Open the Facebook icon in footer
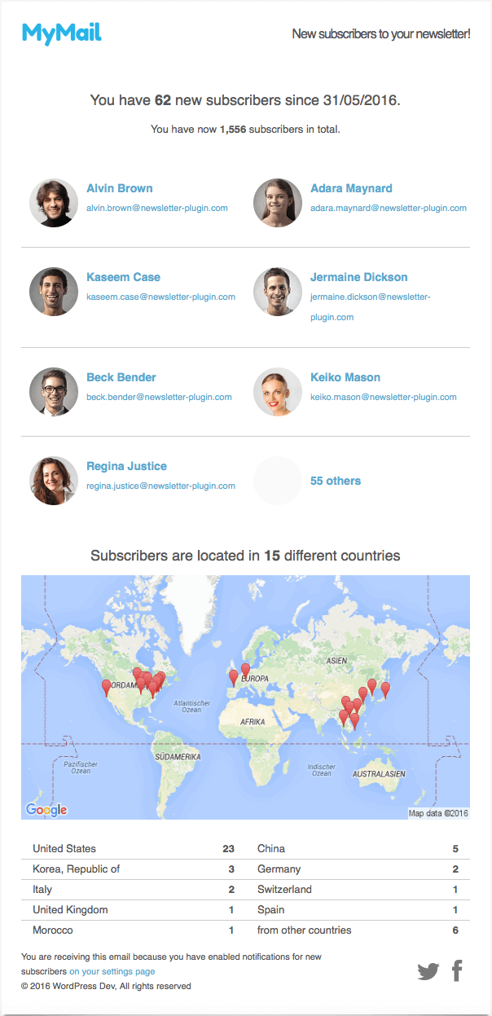This screenshot has width=492, height=1016. click(x=457, y=970)
